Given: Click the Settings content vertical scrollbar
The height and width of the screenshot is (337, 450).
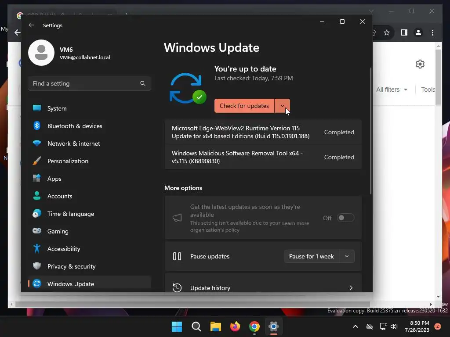Looking at the screenshot, I should coord(370,131).
